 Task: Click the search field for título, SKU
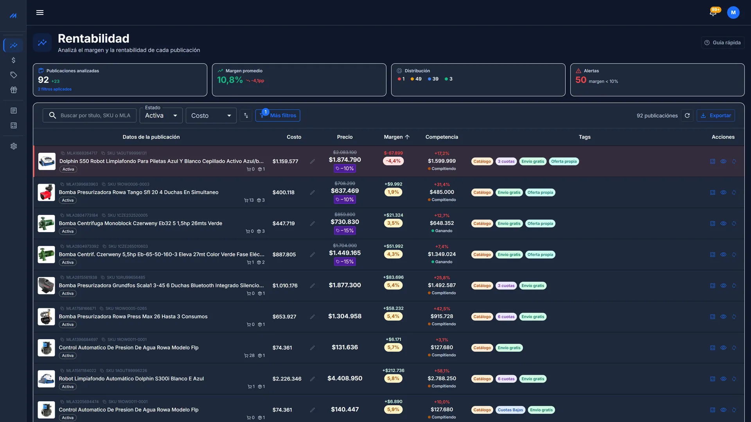(90, 116)
